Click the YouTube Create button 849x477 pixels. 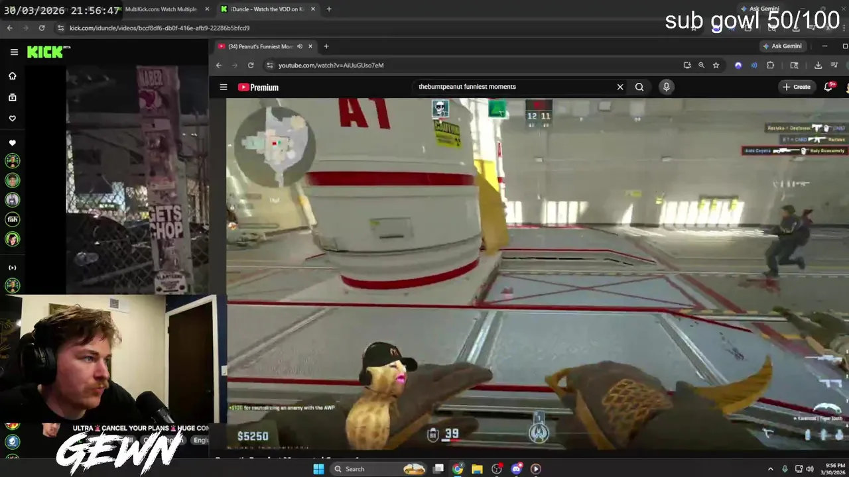click(x=797, y=87)
